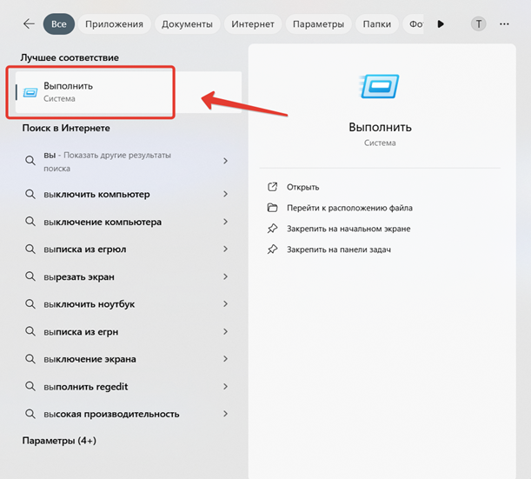Switch to the Приложения filter tab

tap(114, 24)
